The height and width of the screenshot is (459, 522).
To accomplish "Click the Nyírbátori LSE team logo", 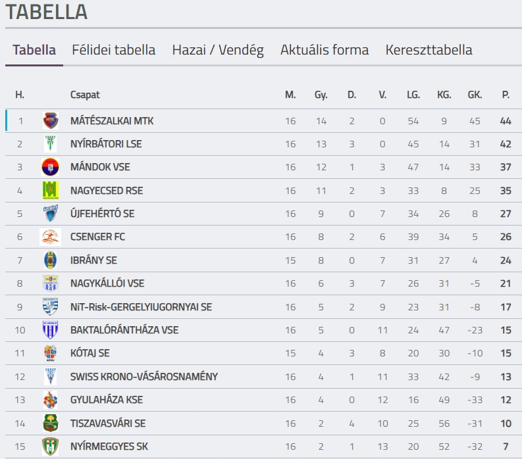I will [51, 144].
